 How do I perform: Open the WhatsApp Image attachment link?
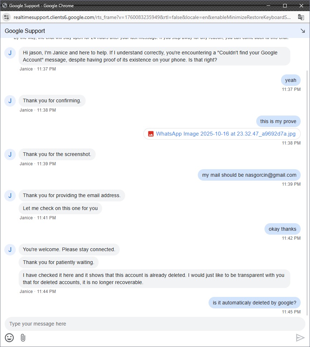pyautogui.click(x=226, y=134)
